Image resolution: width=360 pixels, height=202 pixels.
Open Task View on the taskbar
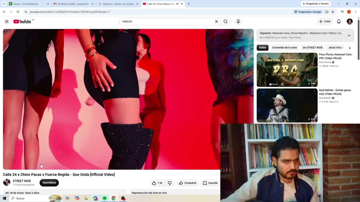click(67, 198)
